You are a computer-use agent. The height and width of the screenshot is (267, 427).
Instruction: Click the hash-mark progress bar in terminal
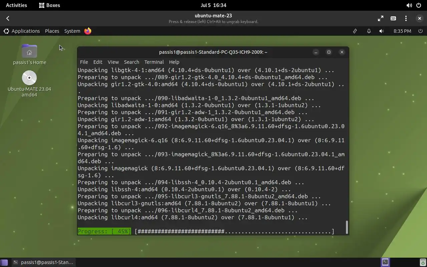(x=235, y=232)
